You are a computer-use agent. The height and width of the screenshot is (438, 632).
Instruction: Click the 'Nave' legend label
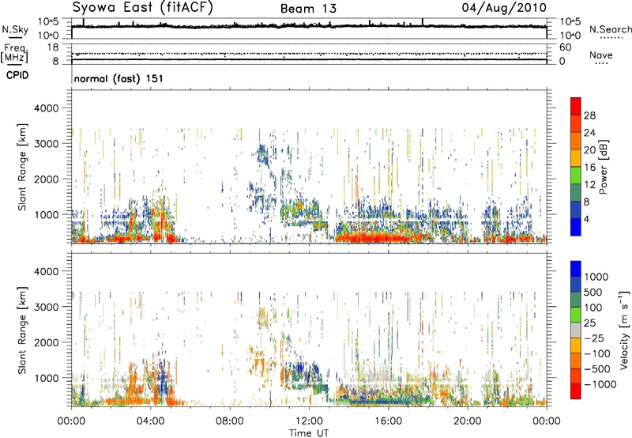click(601, 55)
